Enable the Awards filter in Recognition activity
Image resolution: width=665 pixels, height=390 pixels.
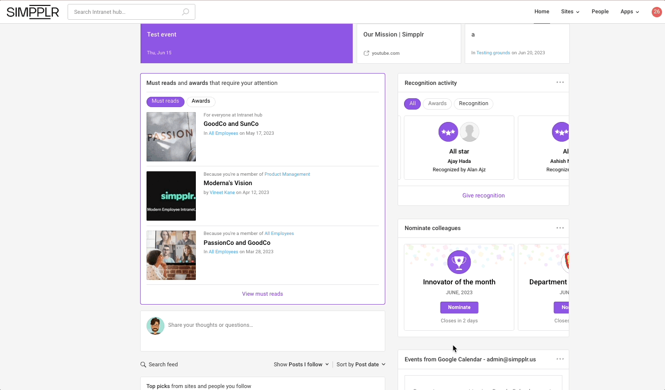click(437, 104)
